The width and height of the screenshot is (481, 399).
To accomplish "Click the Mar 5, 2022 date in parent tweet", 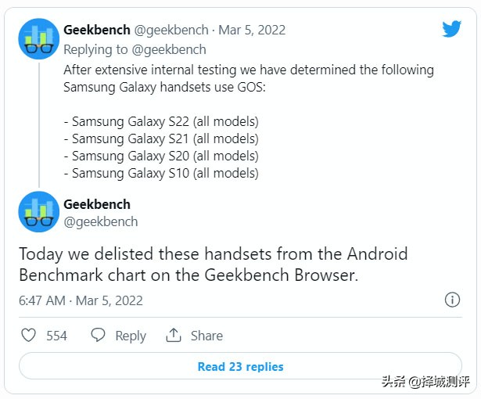I will 253,31.
